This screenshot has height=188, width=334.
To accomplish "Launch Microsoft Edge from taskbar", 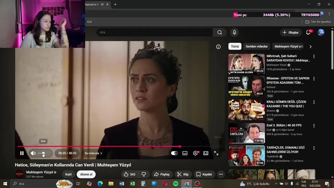I will (x=100, y=184).
